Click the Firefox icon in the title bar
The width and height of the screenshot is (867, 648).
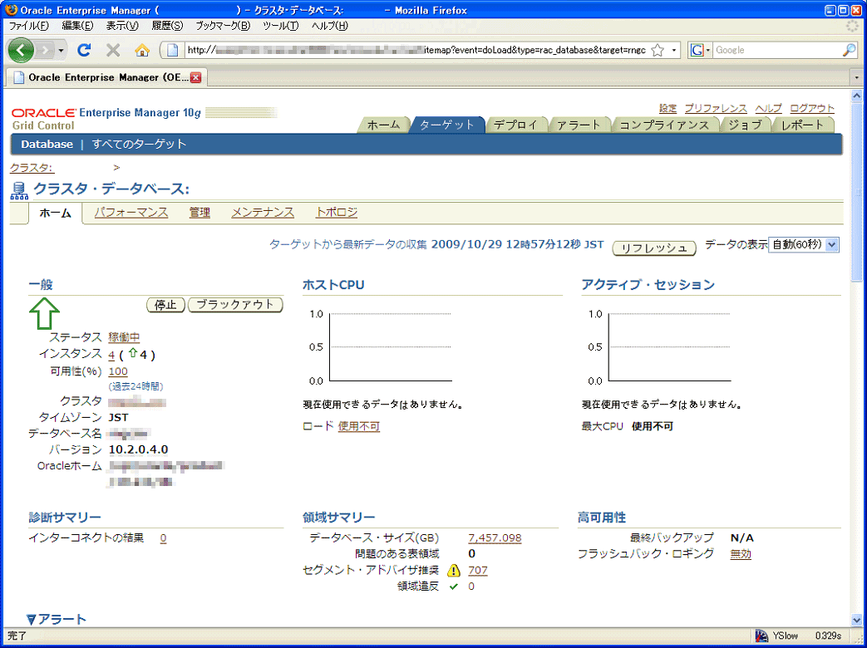11,10
